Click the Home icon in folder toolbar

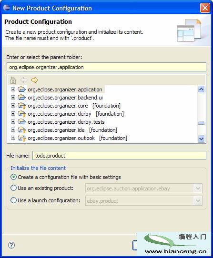(x=13, y=80)
